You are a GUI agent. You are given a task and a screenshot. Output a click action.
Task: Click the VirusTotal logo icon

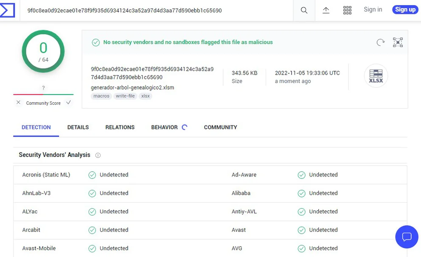click(x=7, y=10)
